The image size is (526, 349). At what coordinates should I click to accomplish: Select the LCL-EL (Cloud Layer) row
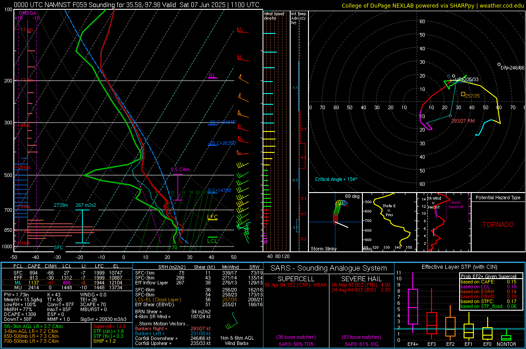pos(199,300)
